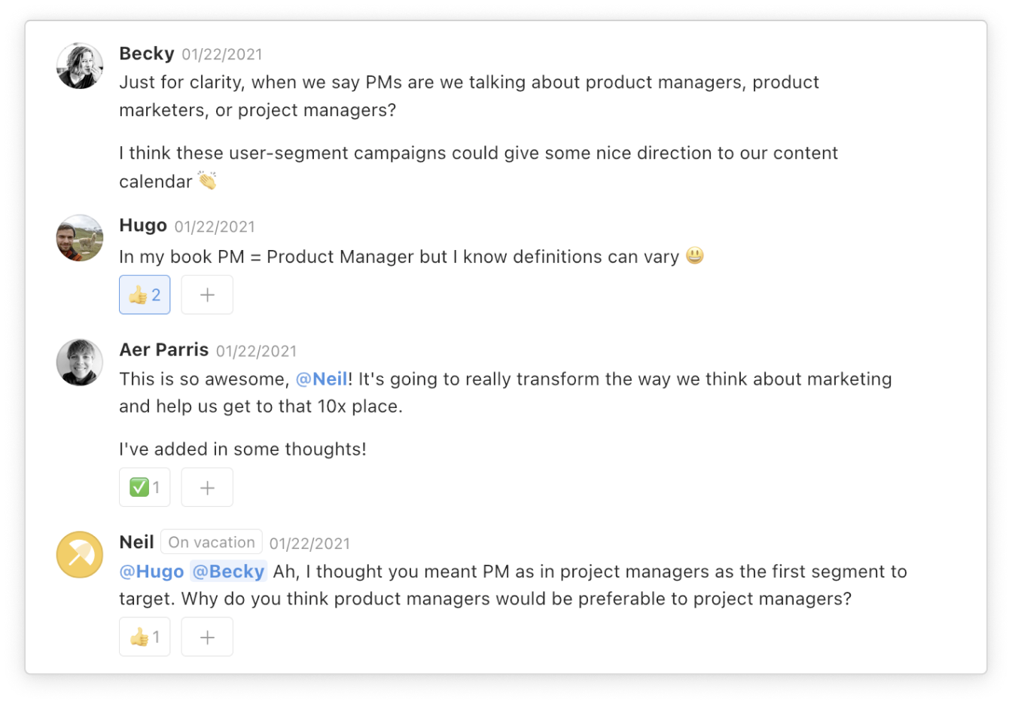
Task: Select Hugo's username
Action: pyautogui.click(x=143, y=225)
